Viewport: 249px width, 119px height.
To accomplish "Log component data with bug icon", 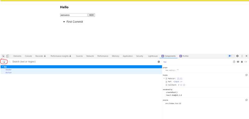I will pos(242,62).
